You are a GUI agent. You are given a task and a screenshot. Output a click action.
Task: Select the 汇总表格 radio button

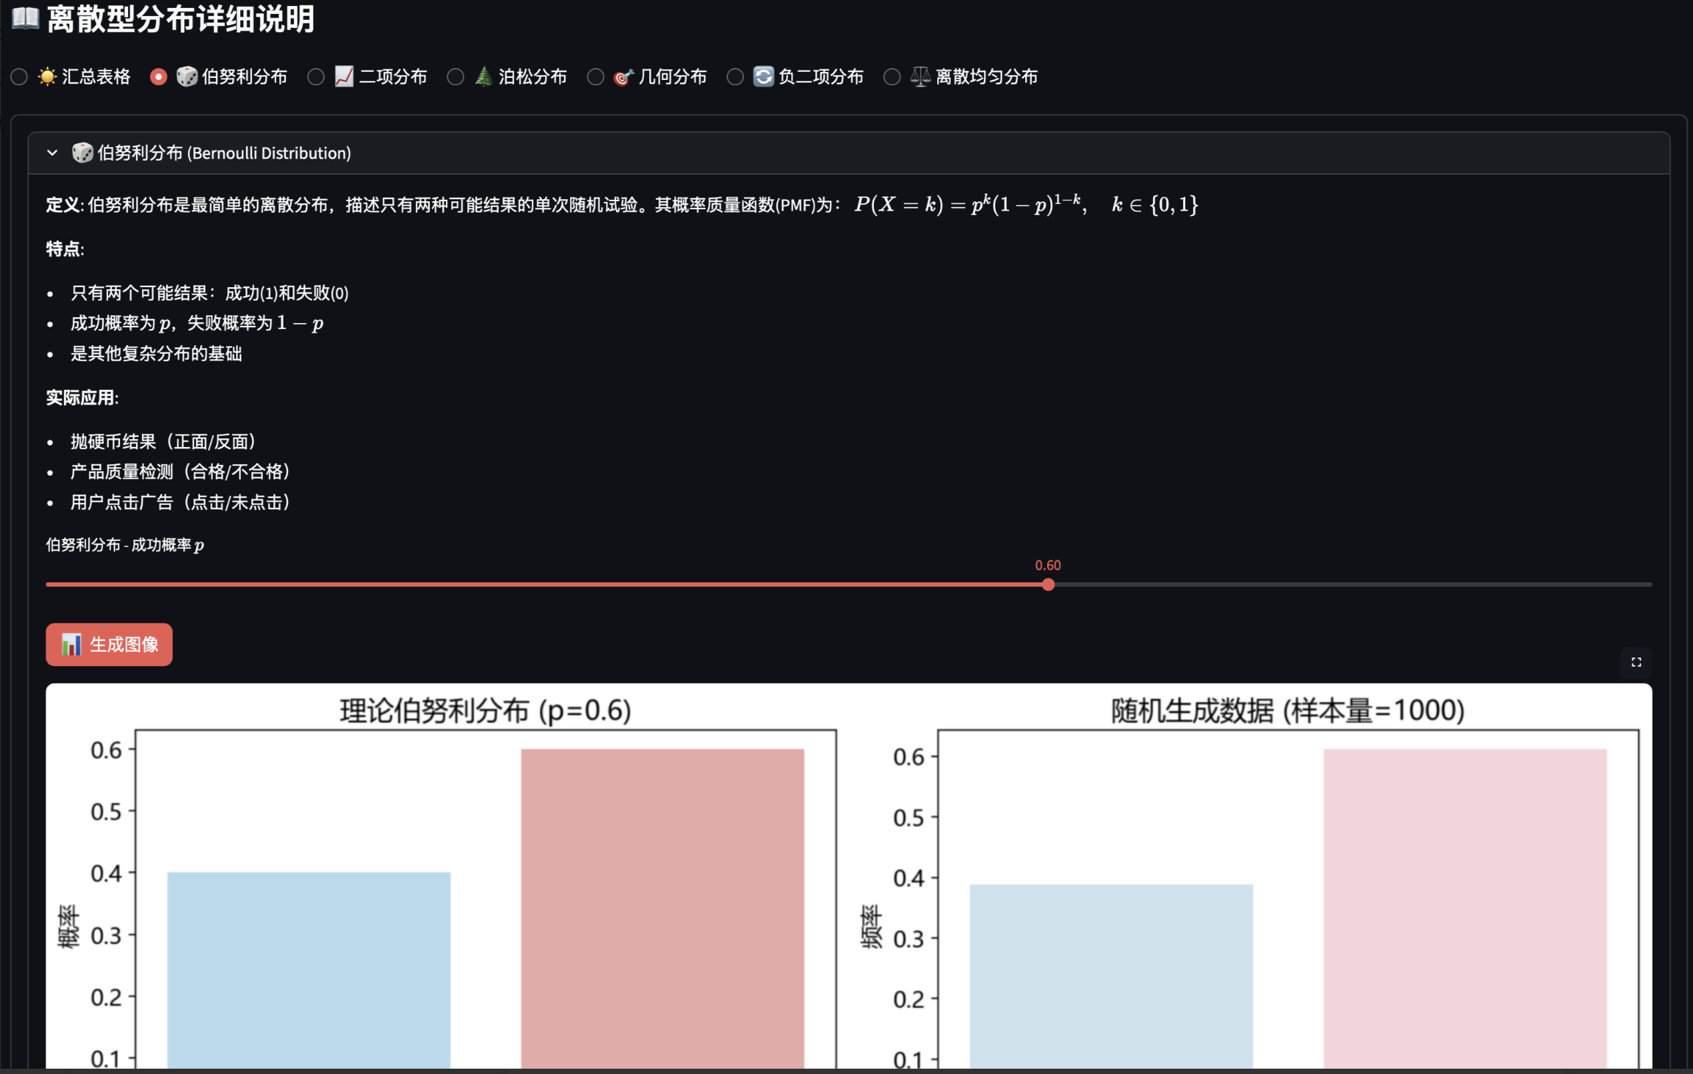(18, 77)
